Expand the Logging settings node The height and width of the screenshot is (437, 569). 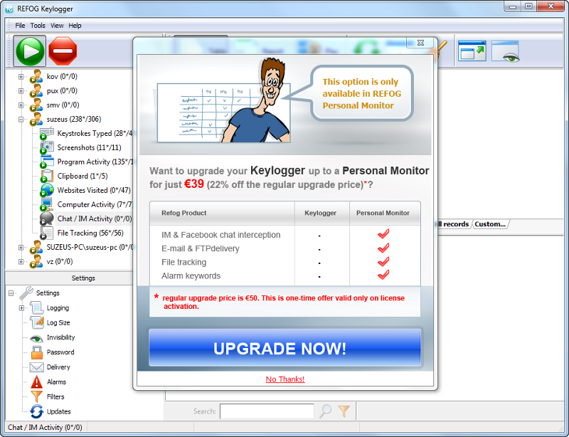[x=21, y=308]
